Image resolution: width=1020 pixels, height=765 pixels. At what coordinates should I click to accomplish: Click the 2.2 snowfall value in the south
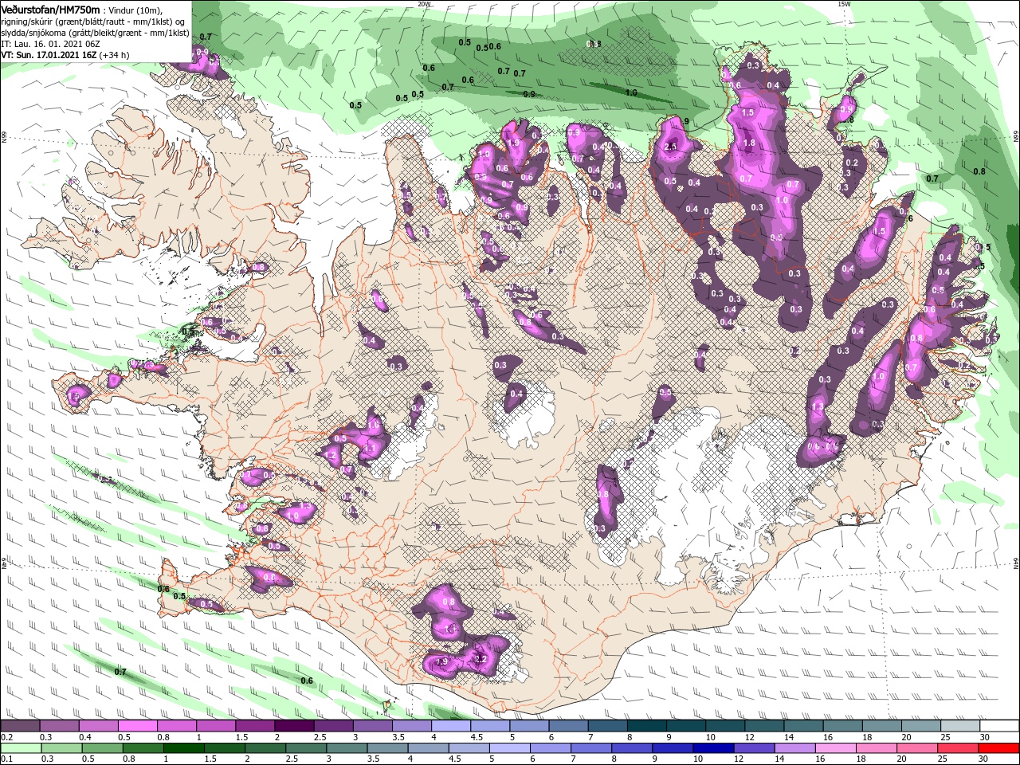click(x=481, y=659)
